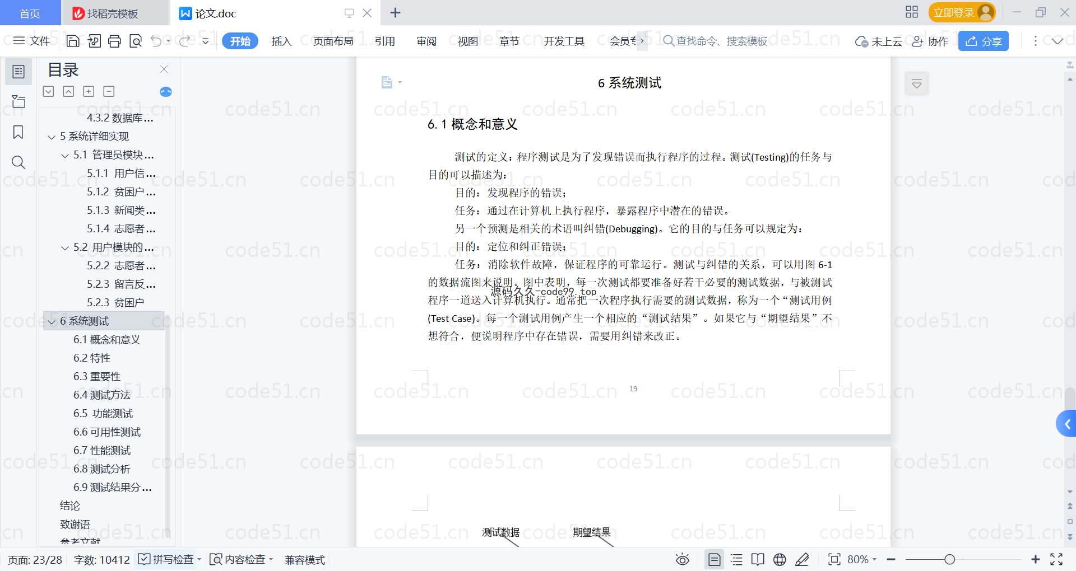Click the 立即登录 login button
This screenshot has height=571, width=1076.
click(x=962, y=12)
